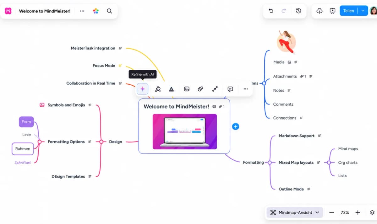
Task: Click the search magnifier icon
Action: (109, 11)
